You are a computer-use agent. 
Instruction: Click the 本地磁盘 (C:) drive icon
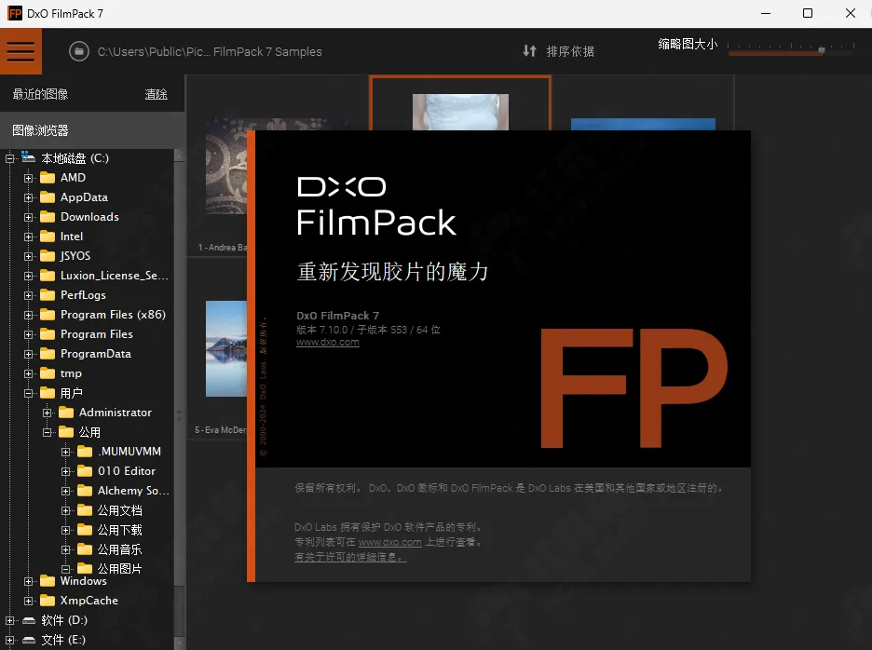pos(29,157)
